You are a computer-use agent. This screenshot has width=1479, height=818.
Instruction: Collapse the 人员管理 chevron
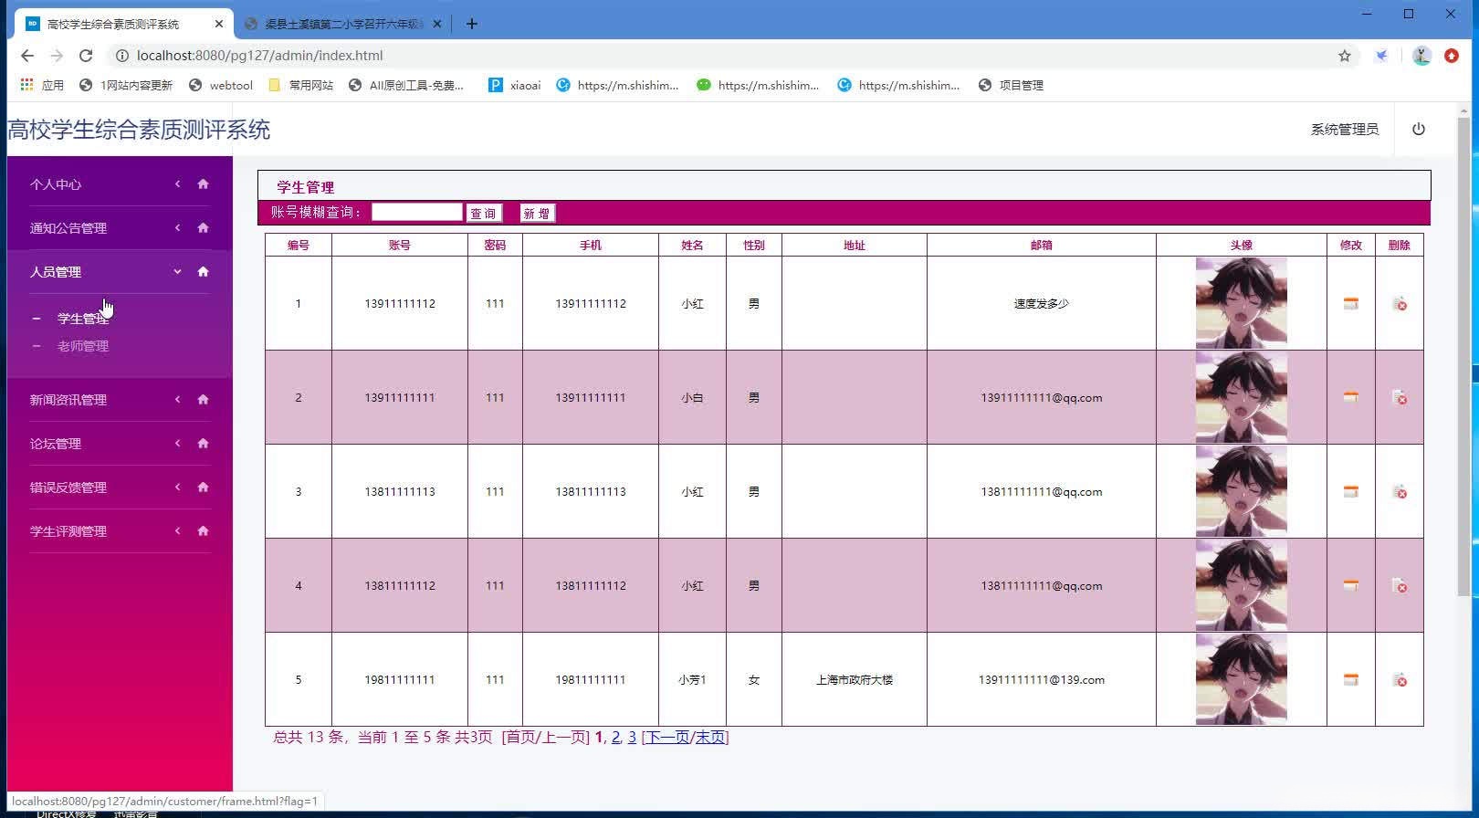tap(178, 272)
